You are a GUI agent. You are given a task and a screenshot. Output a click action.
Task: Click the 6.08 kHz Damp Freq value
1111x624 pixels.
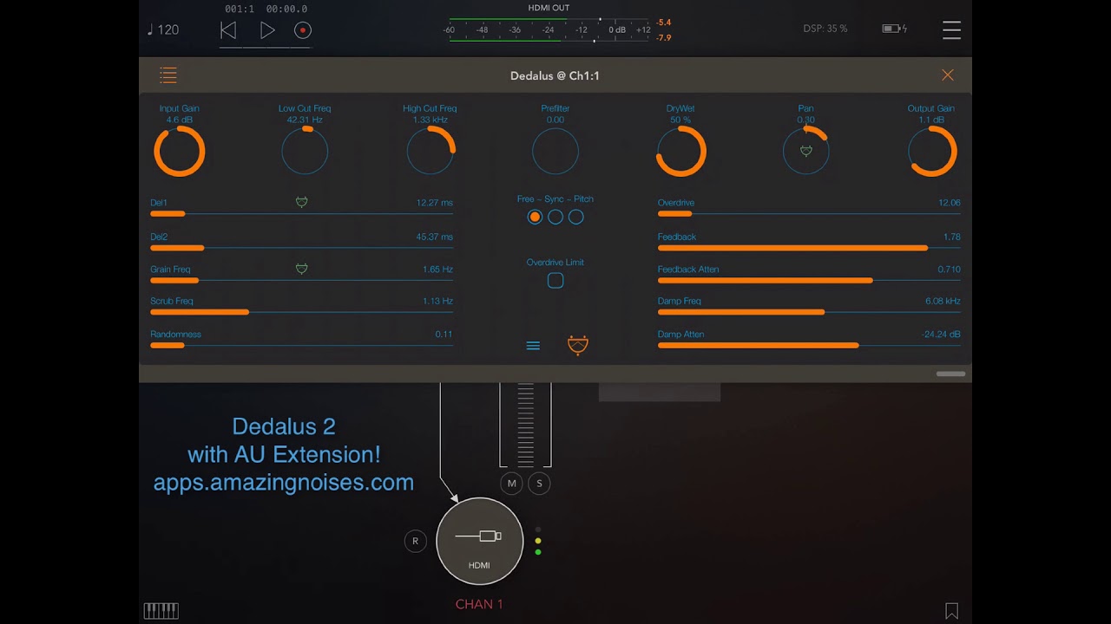pyautogui.click(x=943, y=302)
